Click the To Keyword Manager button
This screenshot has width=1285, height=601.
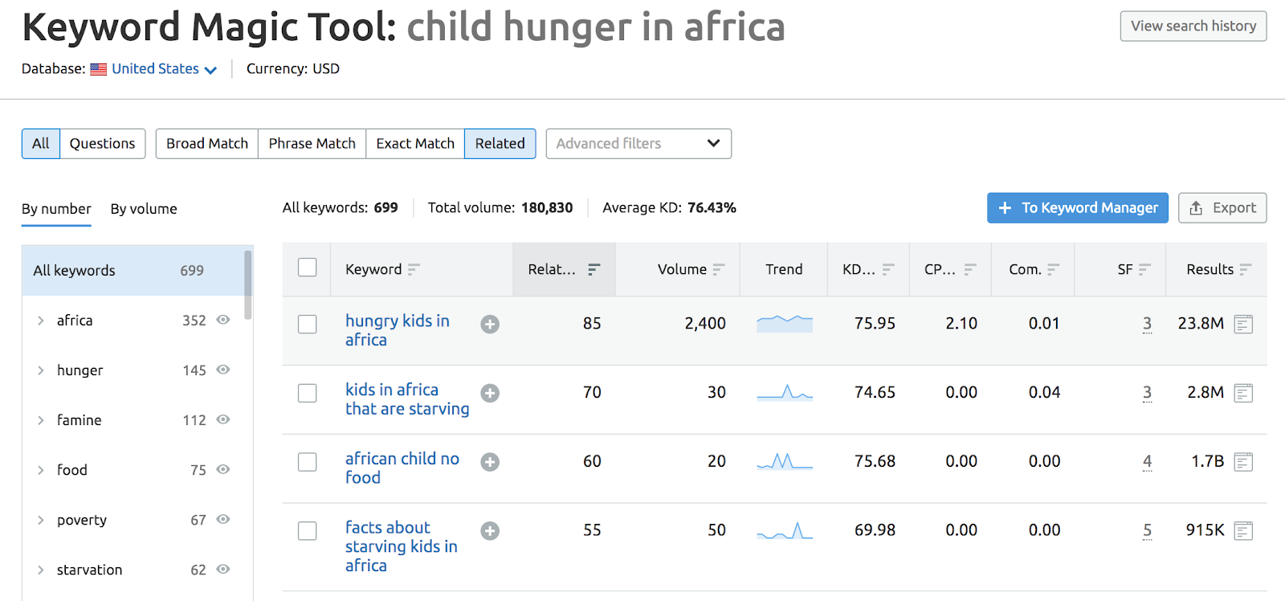[1077, 208]
